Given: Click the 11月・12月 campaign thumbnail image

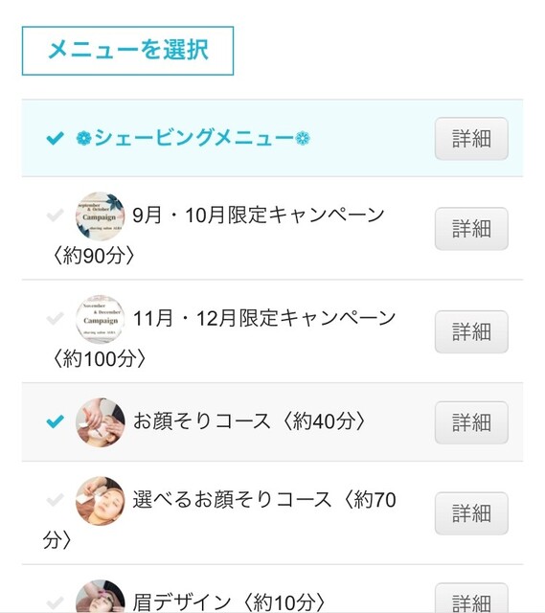Looking at the screenshot, I should [100, 319].
